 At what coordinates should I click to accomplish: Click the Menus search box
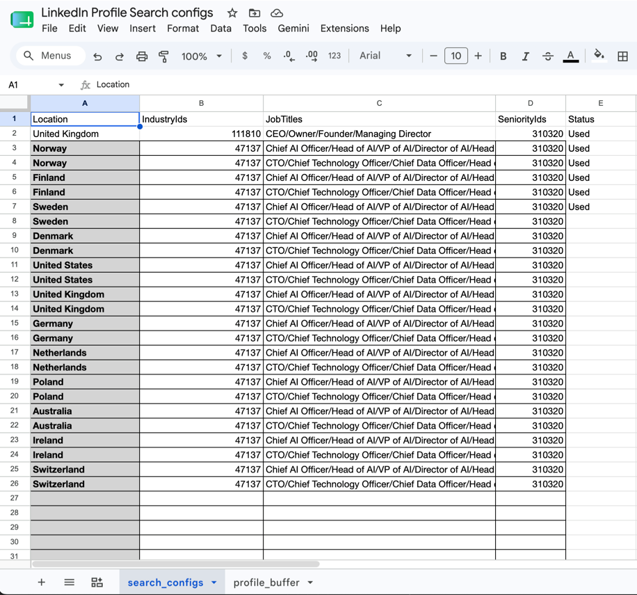pyautogui.click(x=51, y=56)
